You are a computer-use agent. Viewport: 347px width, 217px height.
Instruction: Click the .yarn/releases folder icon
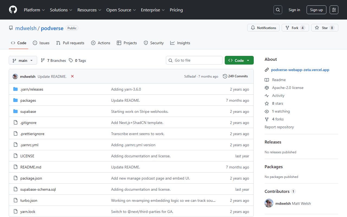click(x=15, y=89)
